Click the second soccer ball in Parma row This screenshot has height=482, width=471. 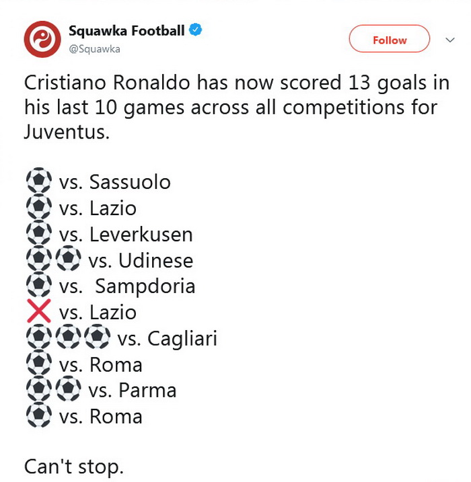pyautogui.click(x=67, y=391)
